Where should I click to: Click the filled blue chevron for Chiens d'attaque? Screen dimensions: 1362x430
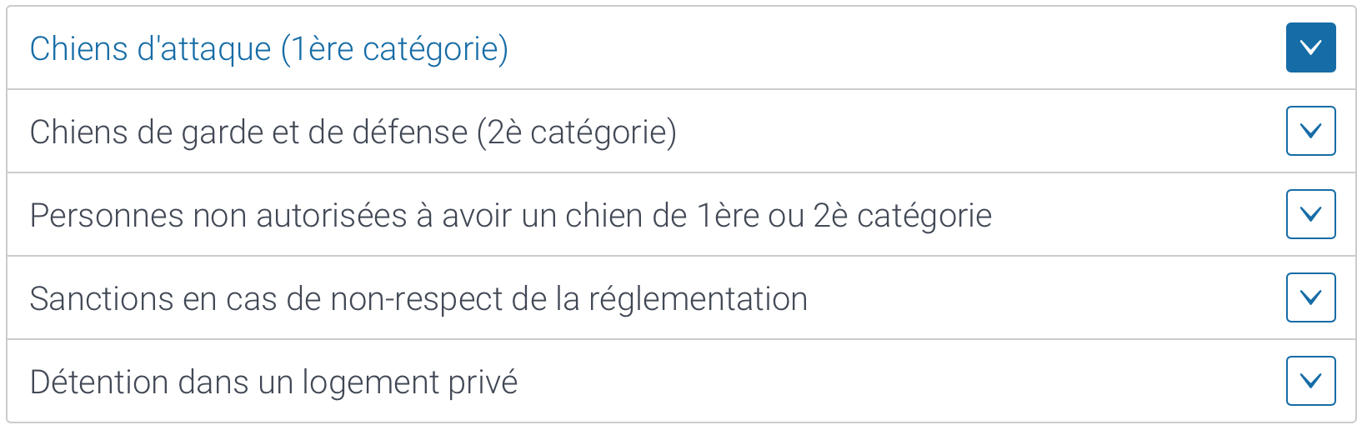click(x=1310, y=47)
